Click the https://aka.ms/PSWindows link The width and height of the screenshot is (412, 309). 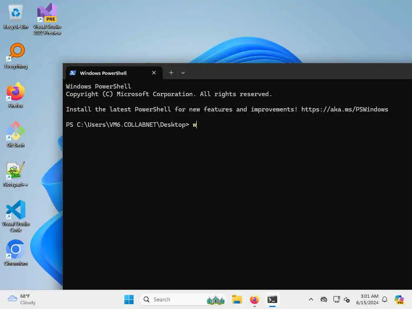click(344, 109)
